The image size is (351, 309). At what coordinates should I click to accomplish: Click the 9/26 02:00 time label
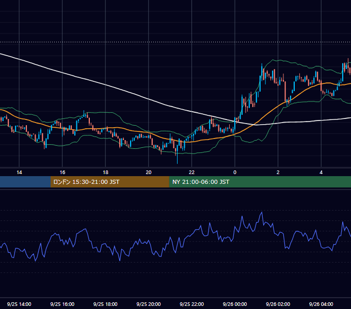(278, 304)
